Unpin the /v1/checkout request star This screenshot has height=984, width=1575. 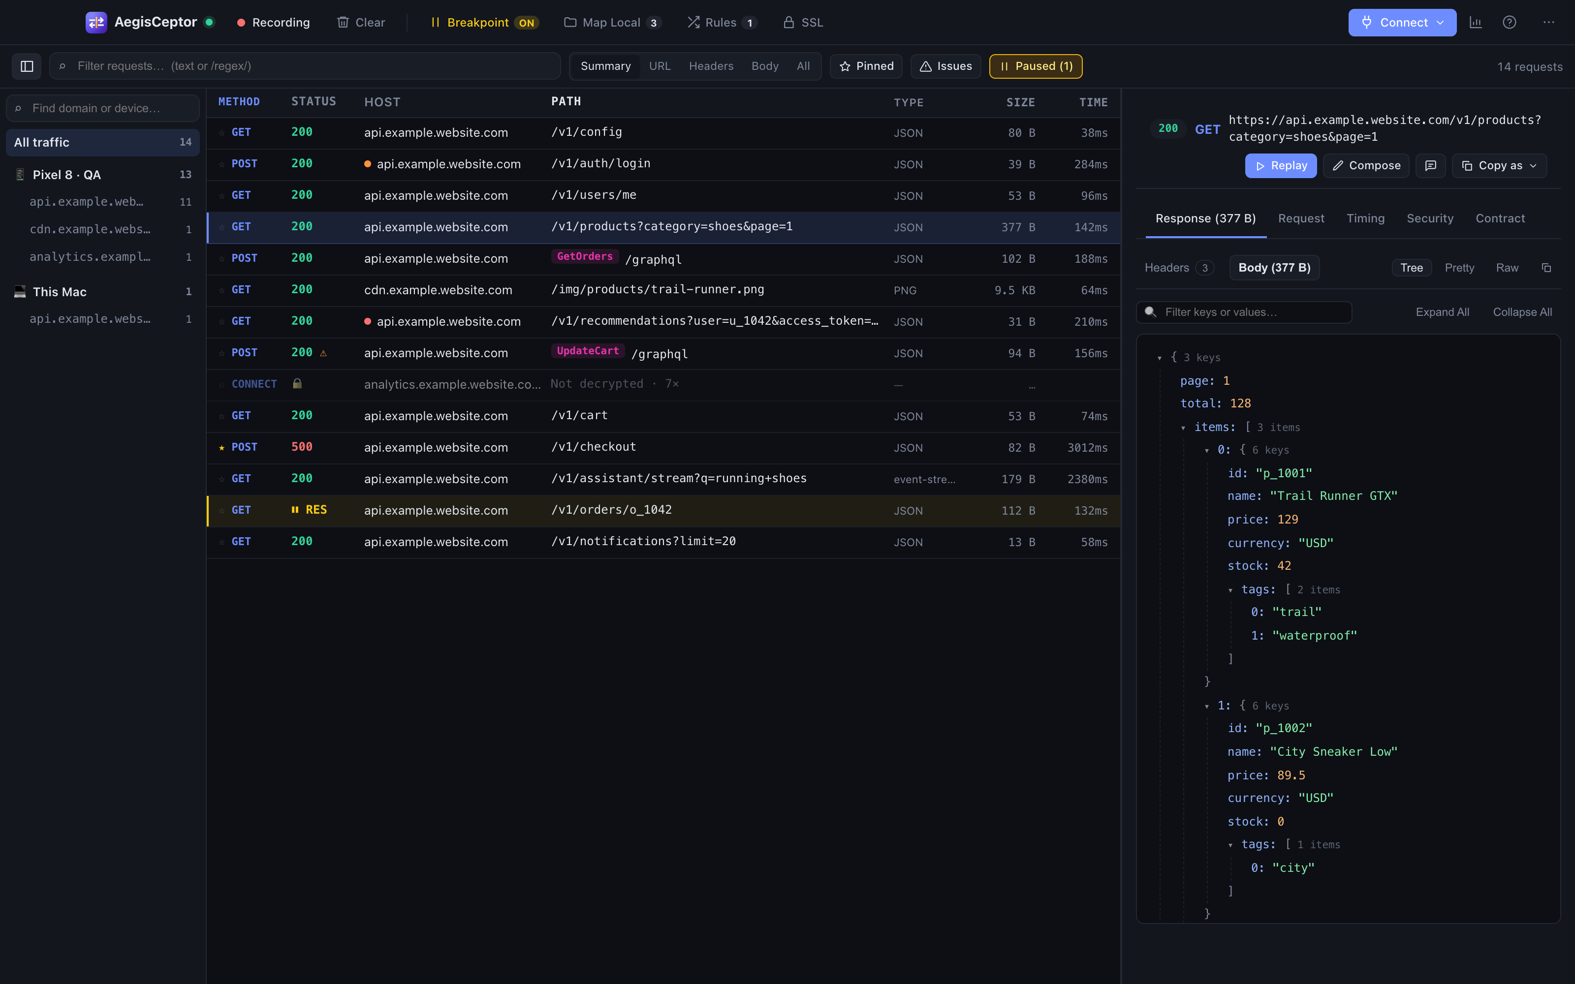click(x=222, y=448)
